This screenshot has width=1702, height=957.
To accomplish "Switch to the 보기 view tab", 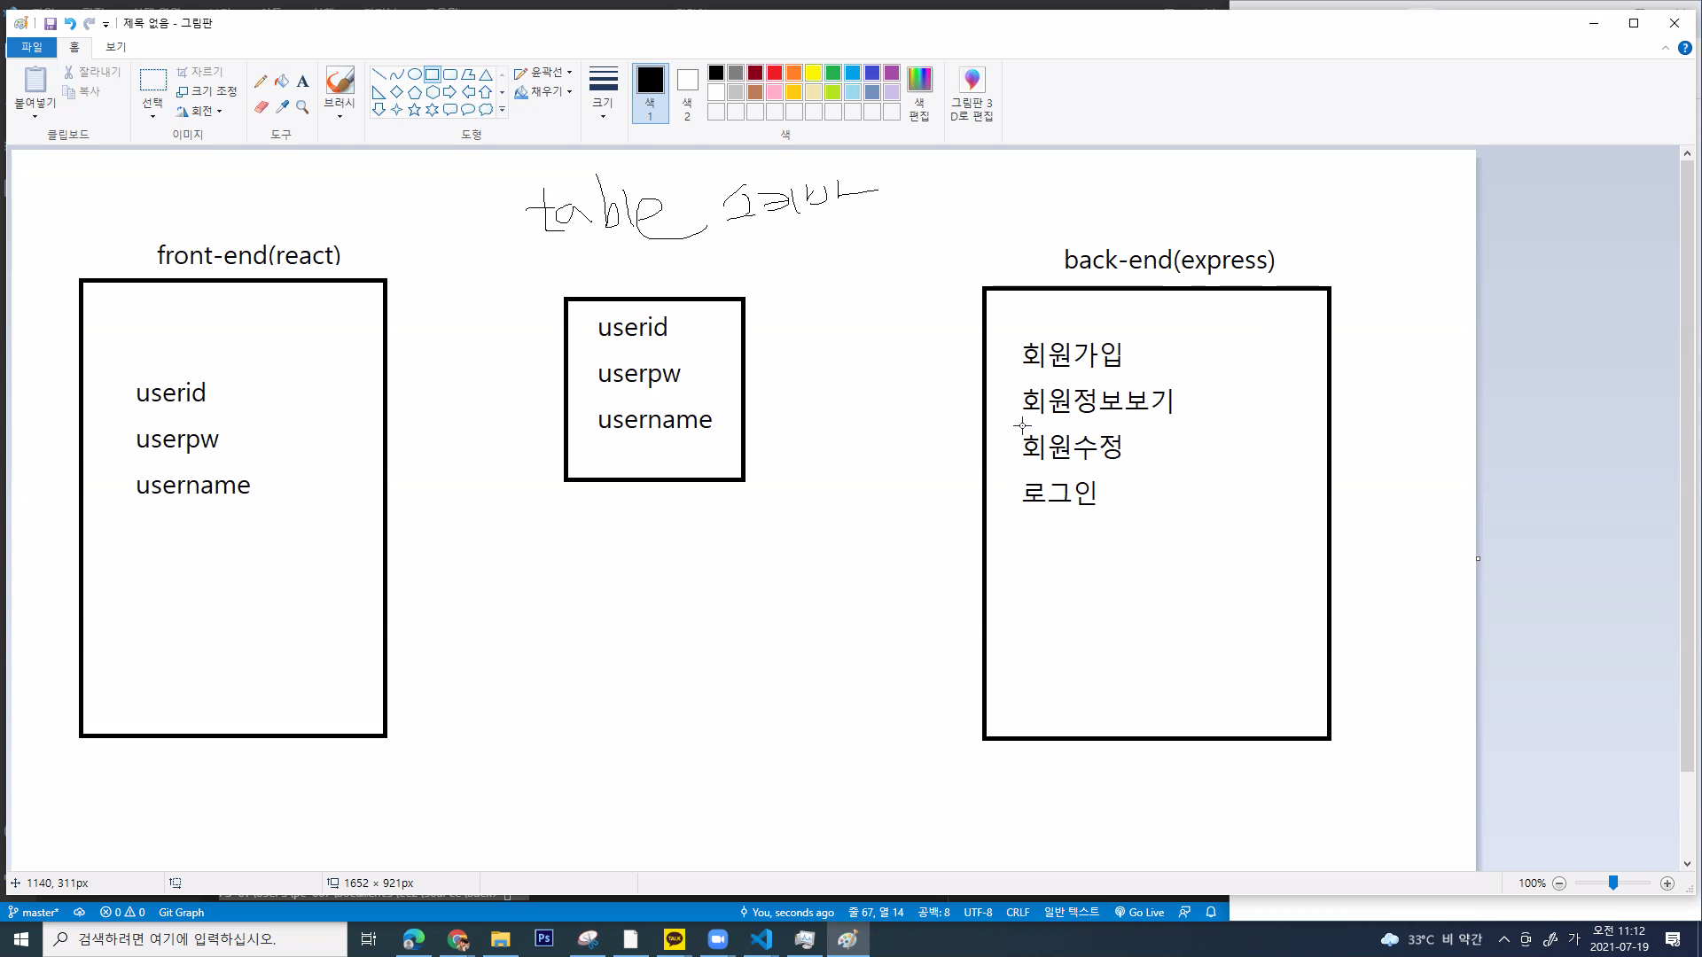I will tap(115, 47).
